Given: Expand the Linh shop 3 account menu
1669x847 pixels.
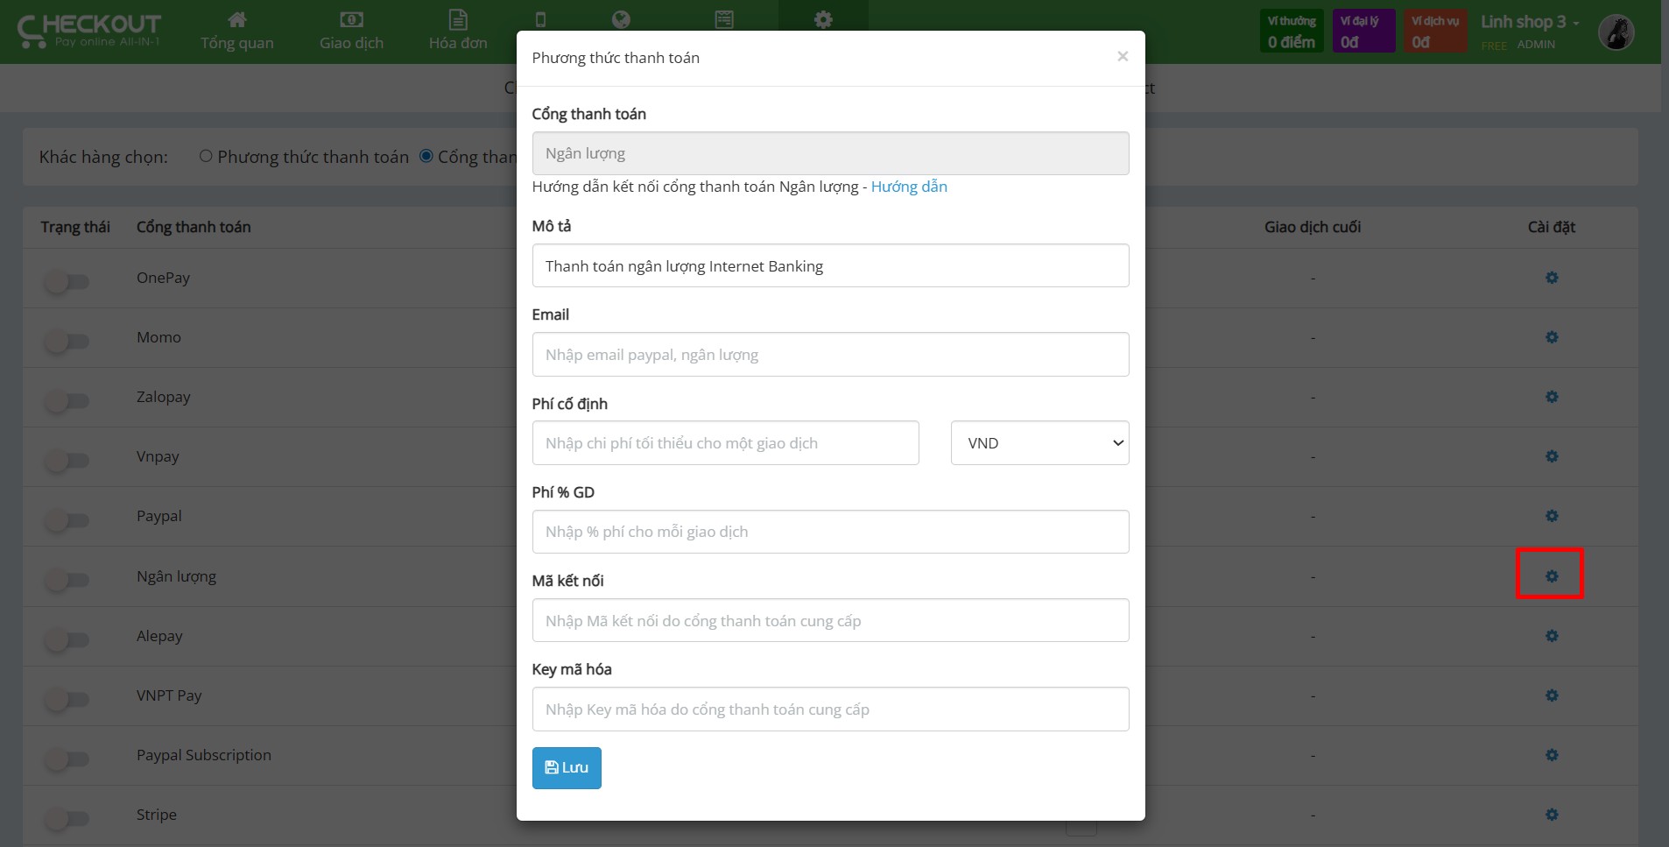Looking at the screenshot, I should 1530,22.
